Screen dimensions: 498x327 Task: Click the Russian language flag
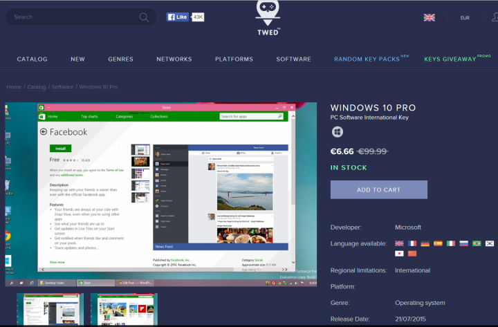tap(463, 243)
